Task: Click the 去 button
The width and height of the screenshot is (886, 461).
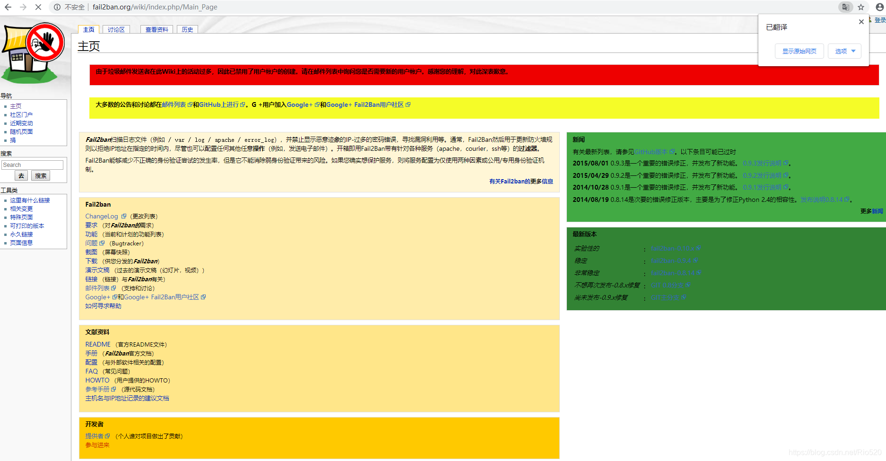Action: [x=21, y=175]
